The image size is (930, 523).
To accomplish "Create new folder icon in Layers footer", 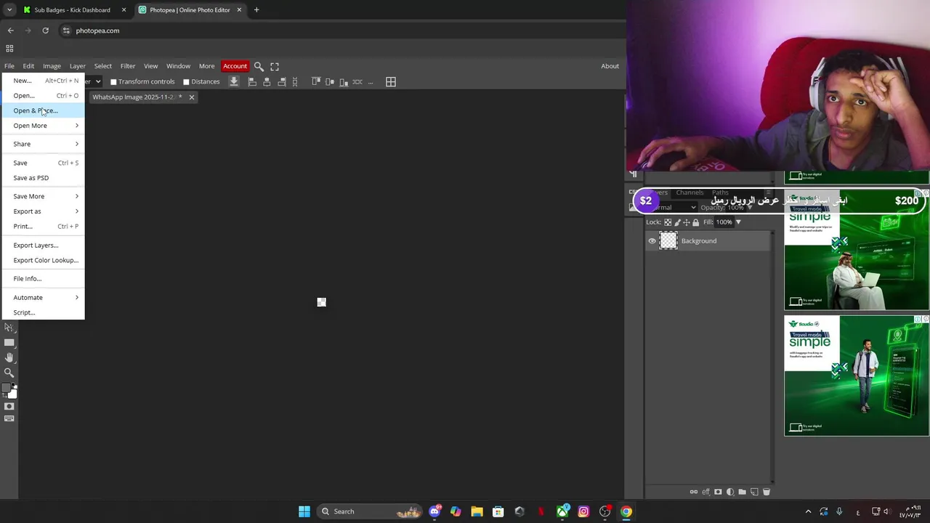I will coord(742,492).
